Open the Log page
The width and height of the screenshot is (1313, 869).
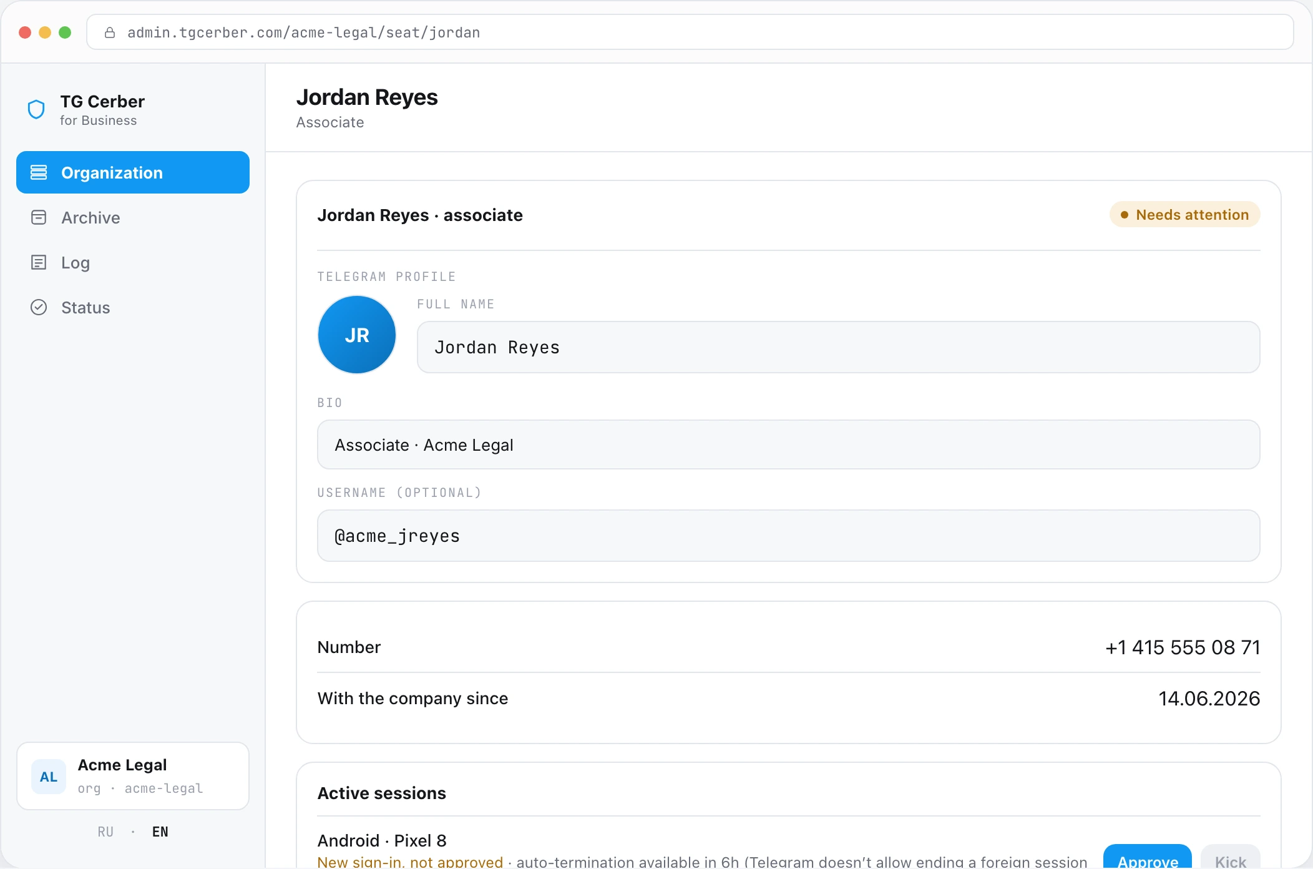[x=133, y=262]
